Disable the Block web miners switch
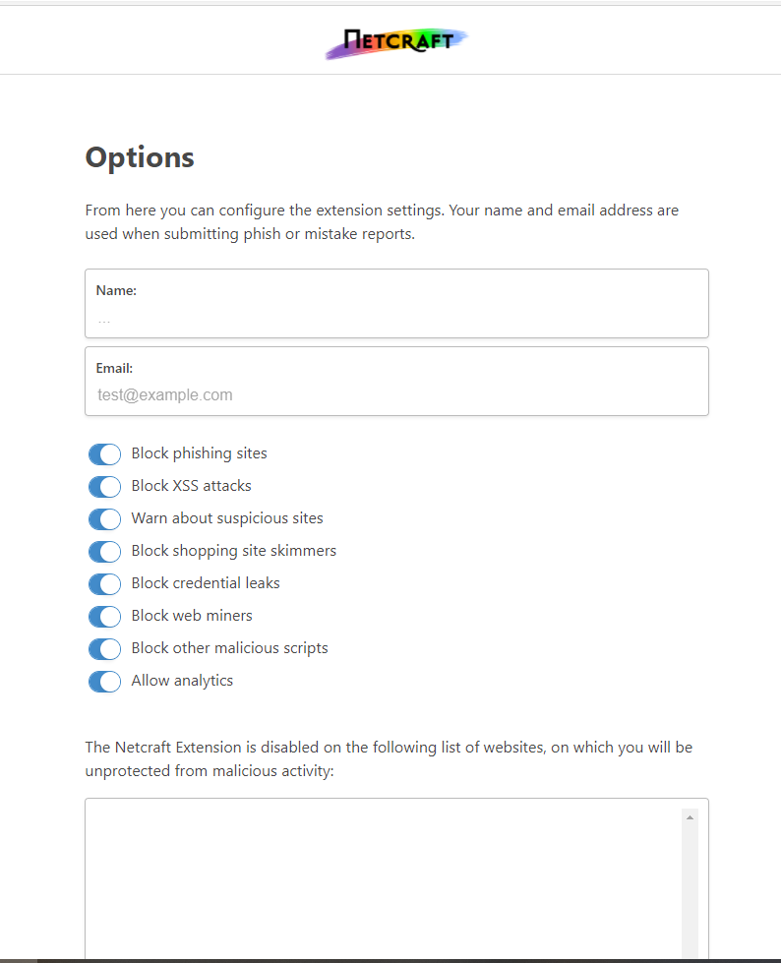The height and width of the screenshot is (963, 781). (x=104, y=616)
